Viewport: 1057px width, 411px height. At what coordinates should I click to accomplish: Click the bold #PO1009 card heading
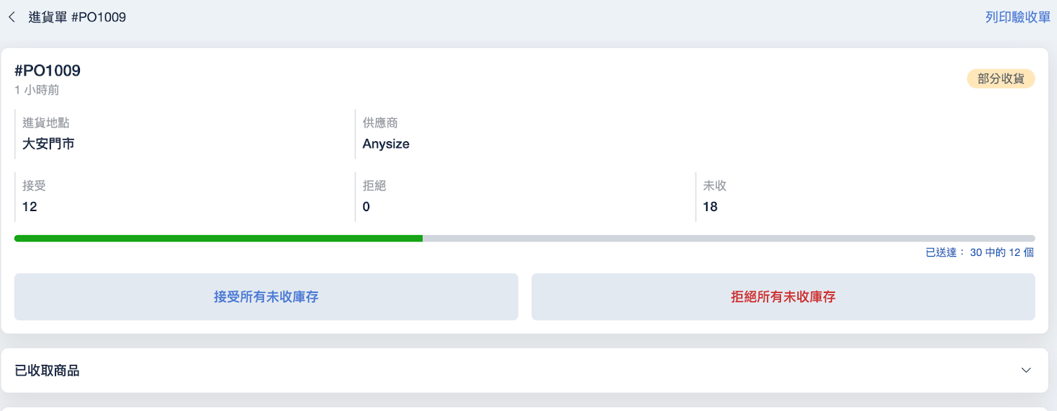[x=48, y=71]
